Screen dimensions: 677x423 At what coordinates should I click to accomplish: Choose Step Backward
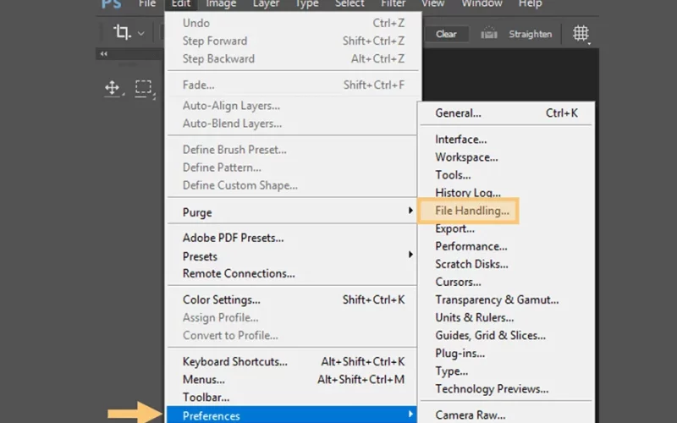[x=292, y=58]
